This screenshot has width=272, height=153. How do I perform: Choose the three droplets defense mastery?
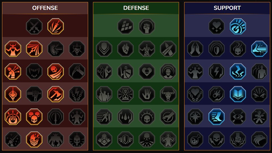click(x=126, y=117)
